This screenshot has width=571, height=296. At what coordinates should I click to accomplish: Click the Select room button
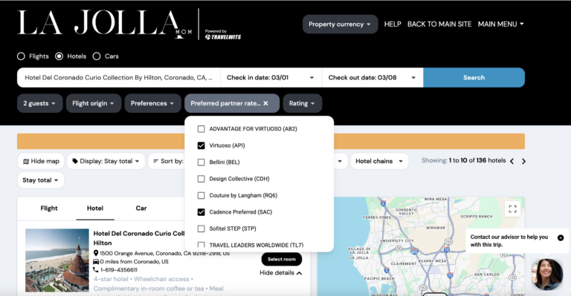tap(282, 259)
